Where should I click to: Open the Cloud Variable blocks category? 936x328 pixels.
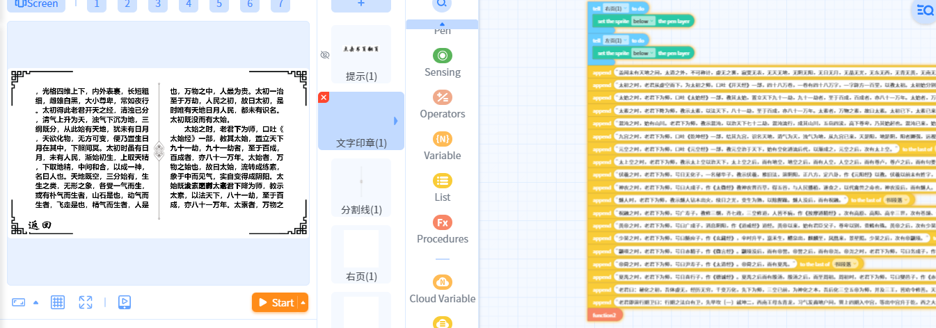pyautogui.click(x=443, y=289)
